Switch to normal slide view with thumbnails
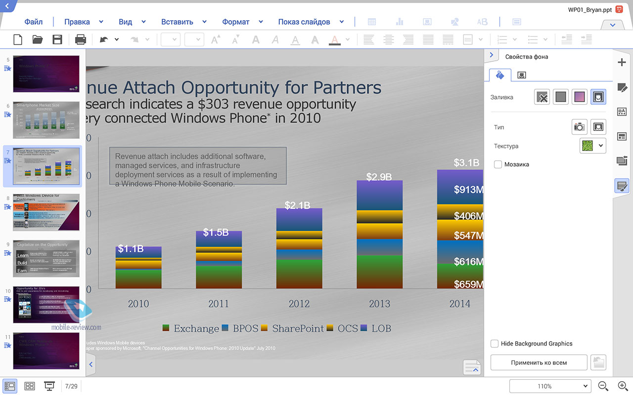633x395 pixels. pos(10,386)
